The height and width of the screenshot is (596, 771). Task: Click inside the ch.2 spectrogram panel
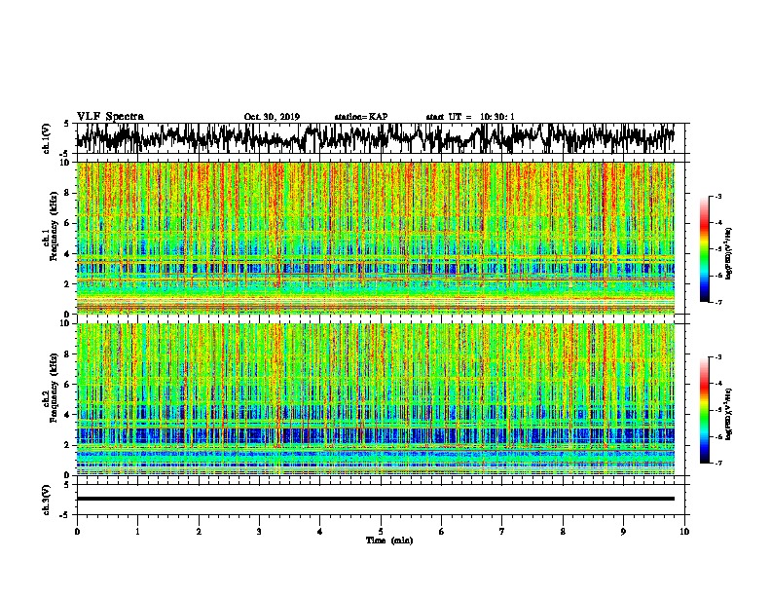coord(375,399)
